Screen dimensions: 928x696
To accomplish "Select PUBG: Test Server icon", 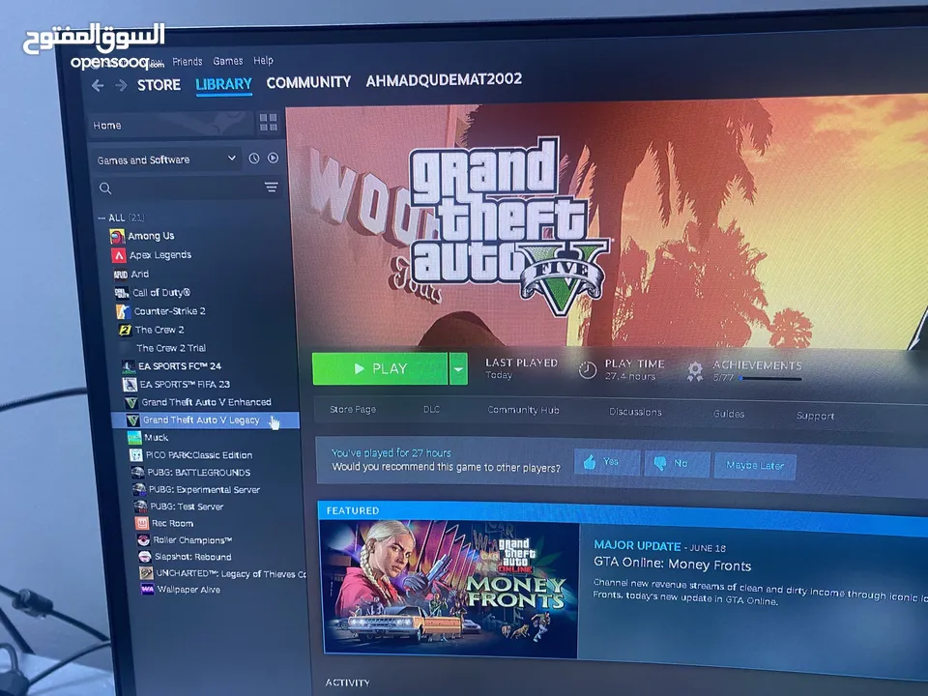I will (141, 506).
